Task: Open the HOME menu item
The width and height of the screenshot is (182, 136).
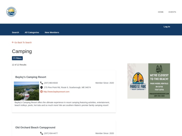Action: click(161, 12)
